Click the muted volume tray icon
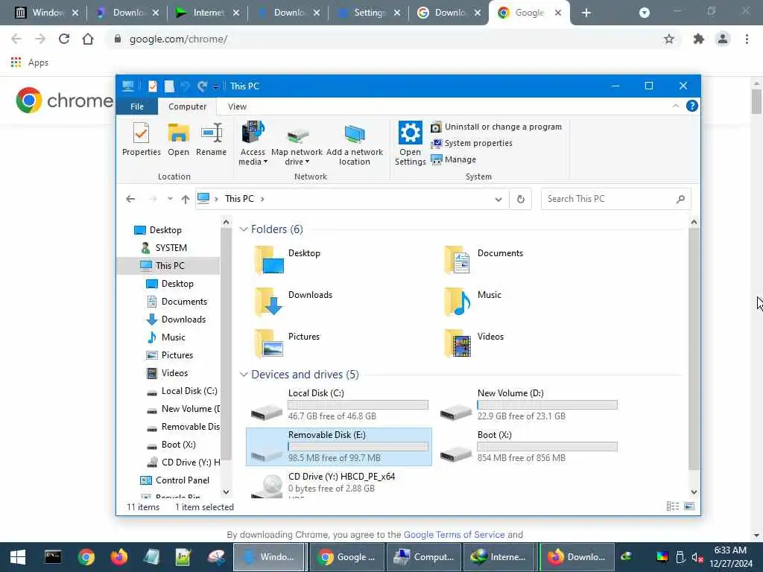763x572 pixels. tap(697, 557)
